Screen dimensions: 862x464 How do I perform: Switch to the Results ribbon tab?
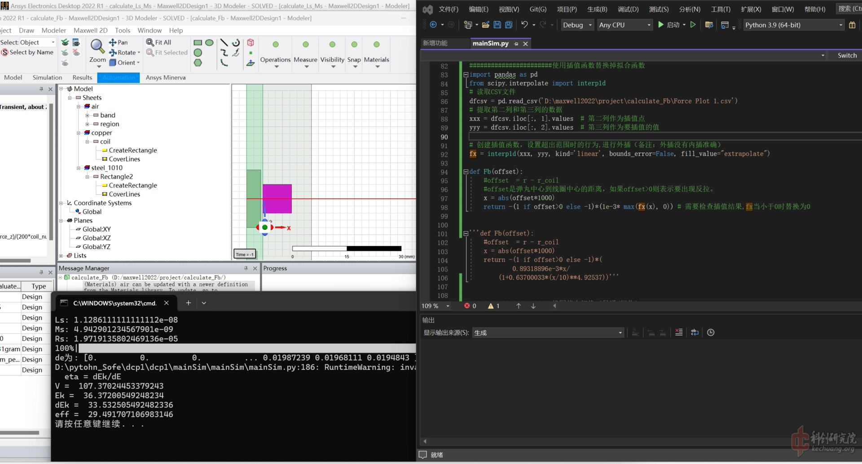click(82, 77)
